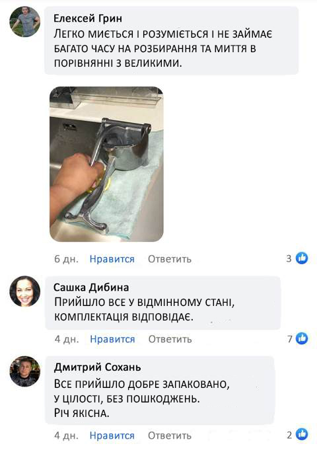The image size is (317, 450).
Task: Open the profile name link Дмитрий Сохань
Action: point(97,367)
